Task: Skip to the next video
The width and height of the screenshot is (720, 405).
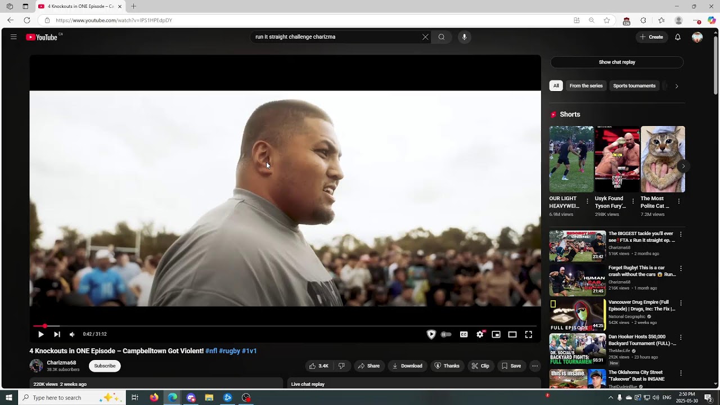Action: tap(57, 334)
